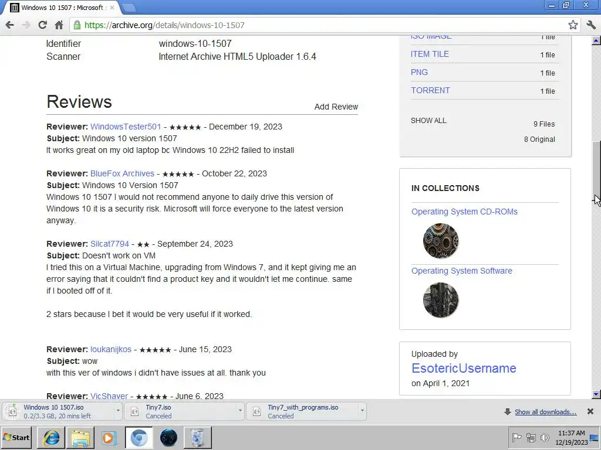Open Operating System CD-ROMs collection
Image resolution: width=601 pixels, height=450 pixels.
(465, 212)
